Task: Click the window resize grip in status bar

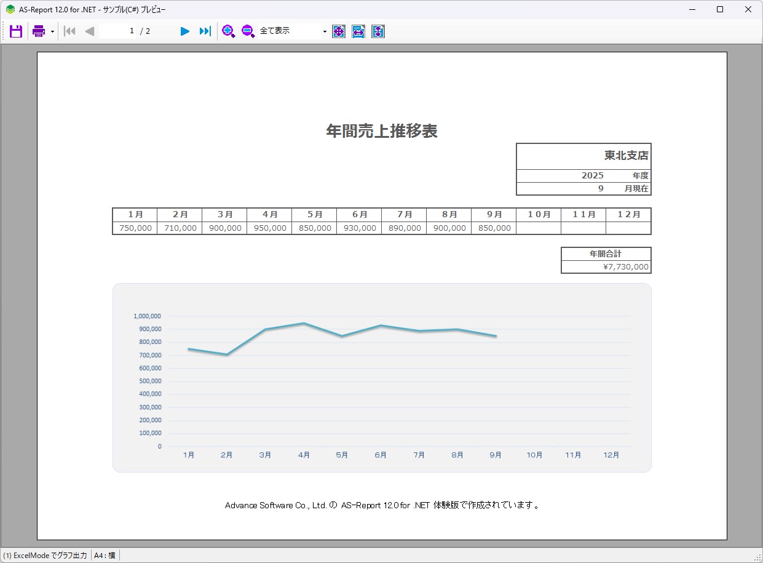Action: pyautogui.click(x=757, y=557)
